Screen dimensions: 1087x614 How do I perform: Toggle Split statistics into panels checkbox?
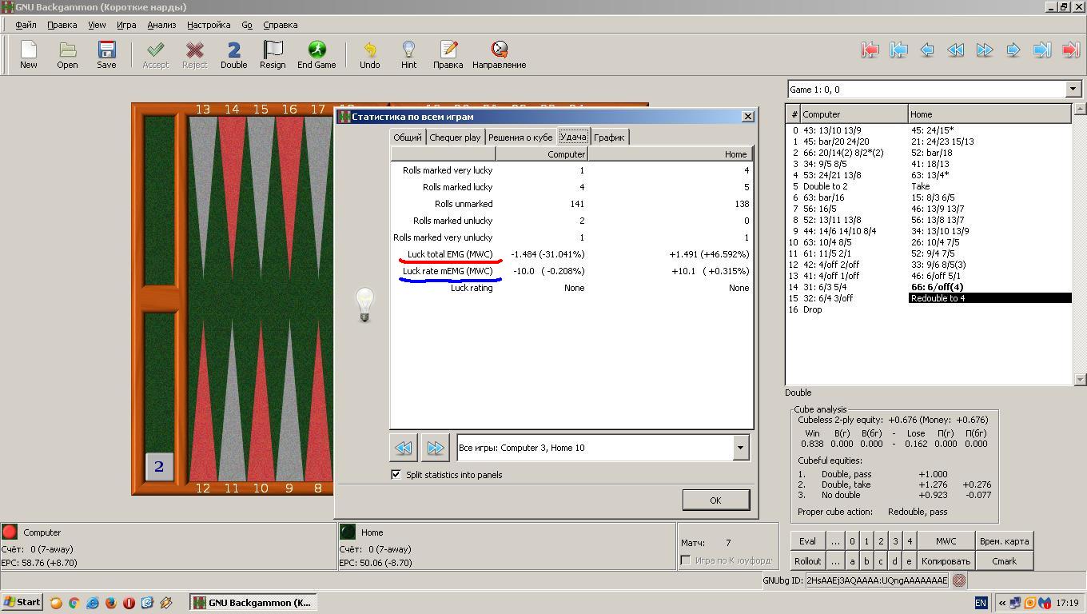[x=396, y=474]
